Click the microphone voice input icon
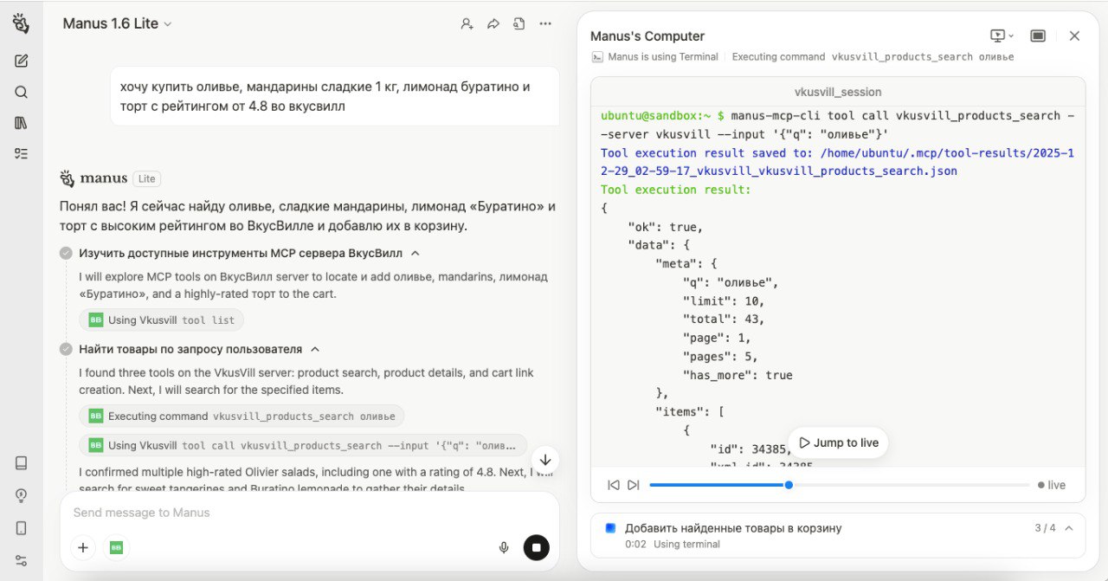 tap(503, 547)
